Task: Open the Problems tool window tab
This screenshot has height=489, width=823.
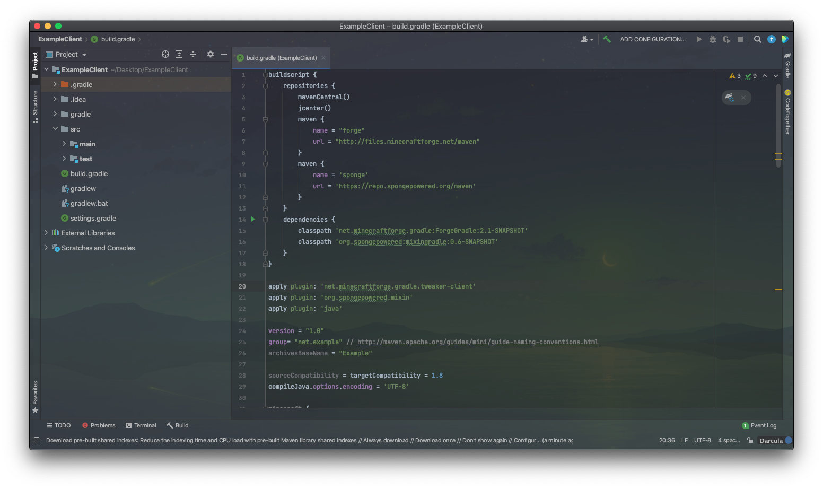Action: (x=99, y=425)
